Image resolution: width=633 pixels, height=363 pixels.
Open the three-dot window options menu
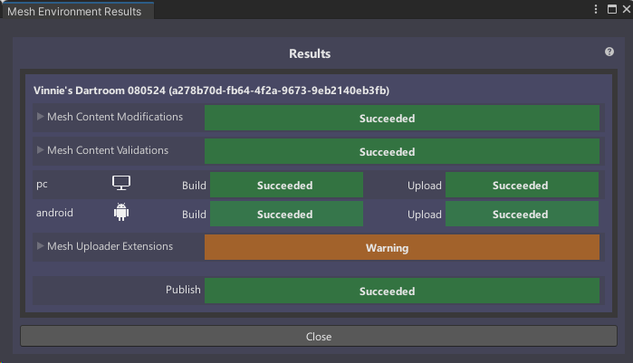coord(596,9)
